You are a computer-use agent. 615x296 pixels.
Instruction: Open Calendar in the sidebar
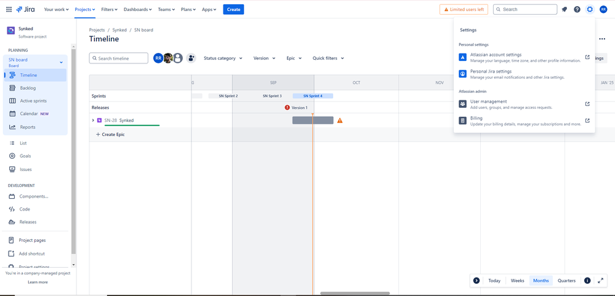pyautogui.click(x=35, y=114)
